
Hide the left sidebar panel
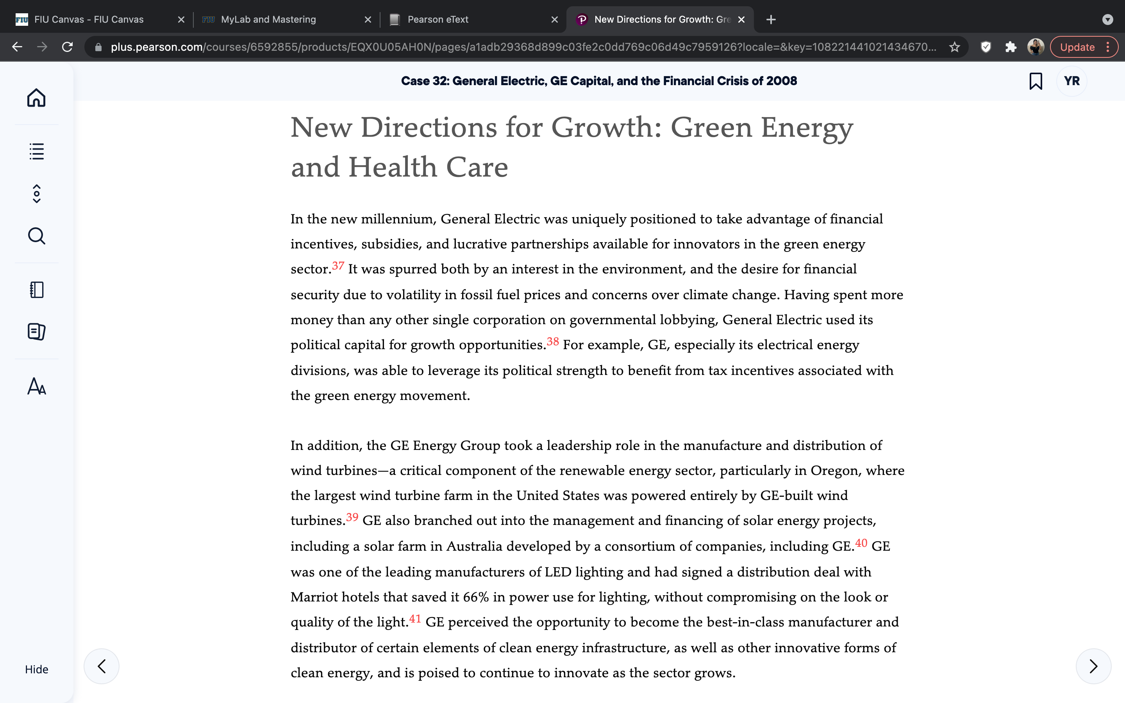36,669
